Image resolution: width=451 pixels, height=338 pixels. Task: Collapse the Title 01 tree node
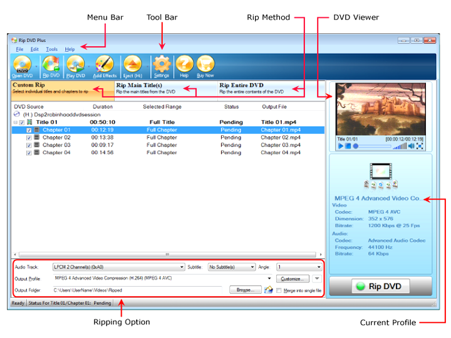[x=15, y=123]
